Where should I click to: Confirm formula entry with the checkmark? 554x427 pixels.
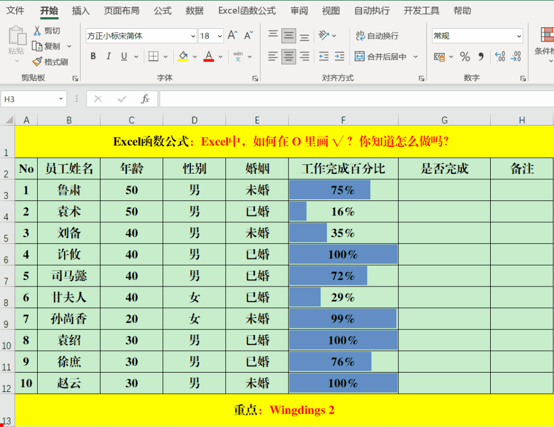coord(122,99)
